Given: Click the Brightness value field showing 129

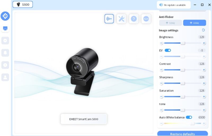Looking at the screenshot, I should [202, 37].
